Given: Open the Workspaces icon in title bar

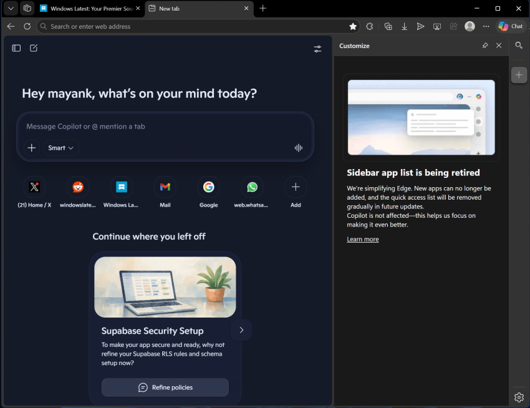Looking at the screenshot, I should tap(27, 9).
